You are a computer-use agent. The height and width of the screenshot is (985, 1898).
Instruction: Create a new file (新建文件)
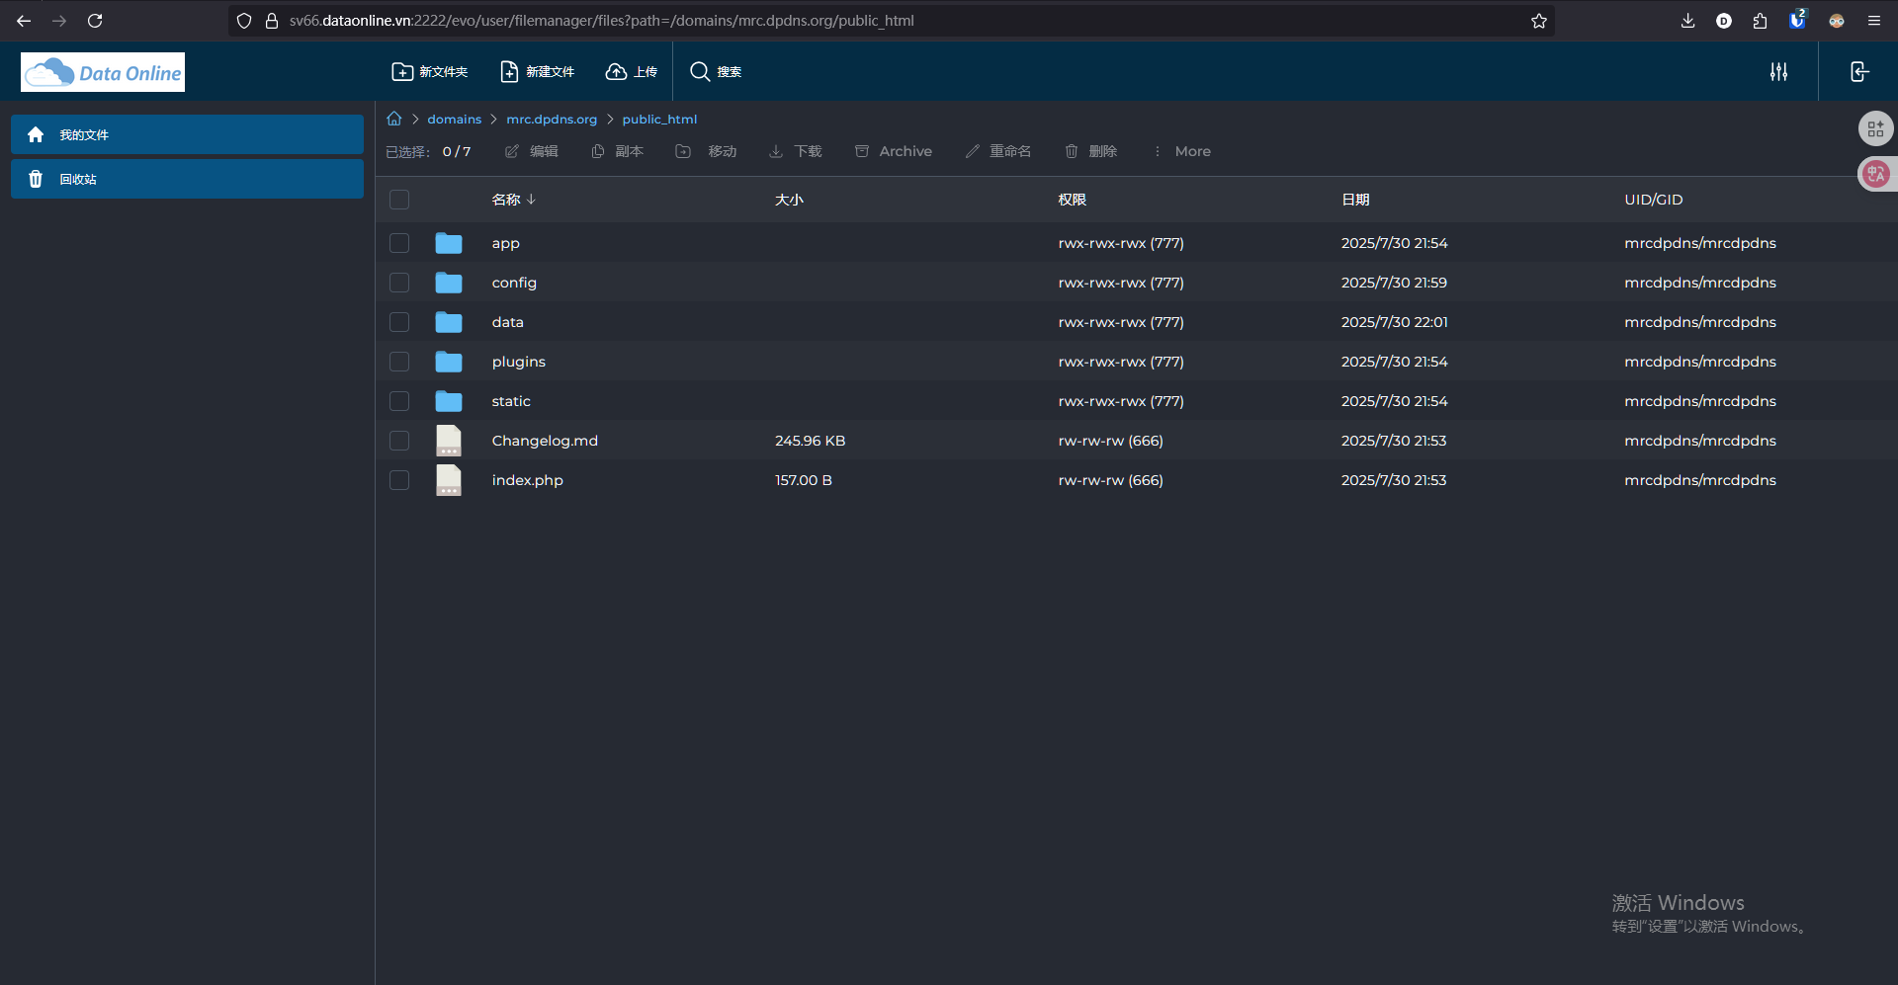pos(537,71)
